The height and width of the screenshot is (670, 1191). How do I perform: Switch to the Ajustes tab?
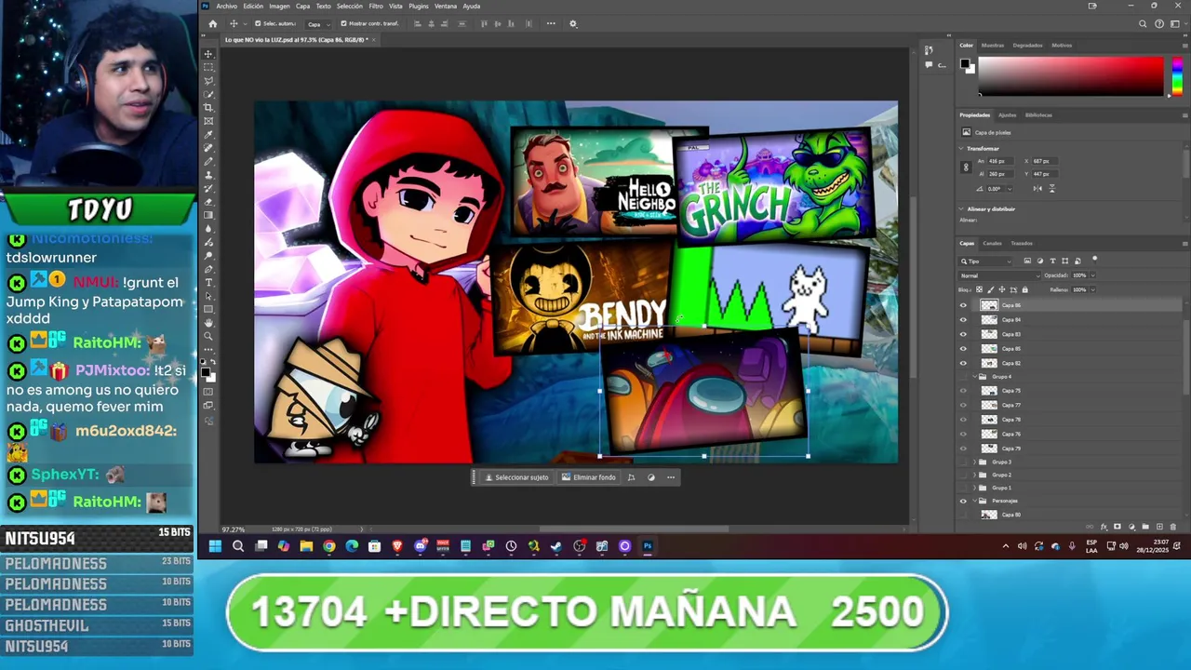coord(1008,115)
